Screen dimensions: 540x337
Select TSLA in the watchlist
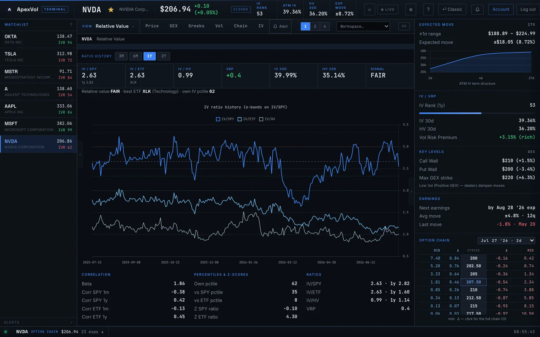click(x=38, y=57)
